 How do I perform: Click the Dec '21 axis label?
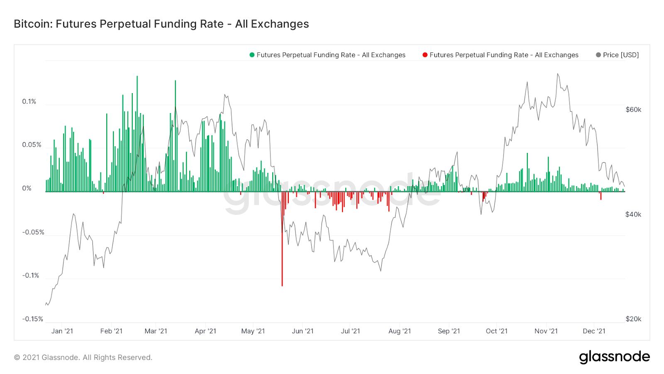click(594, 331)
